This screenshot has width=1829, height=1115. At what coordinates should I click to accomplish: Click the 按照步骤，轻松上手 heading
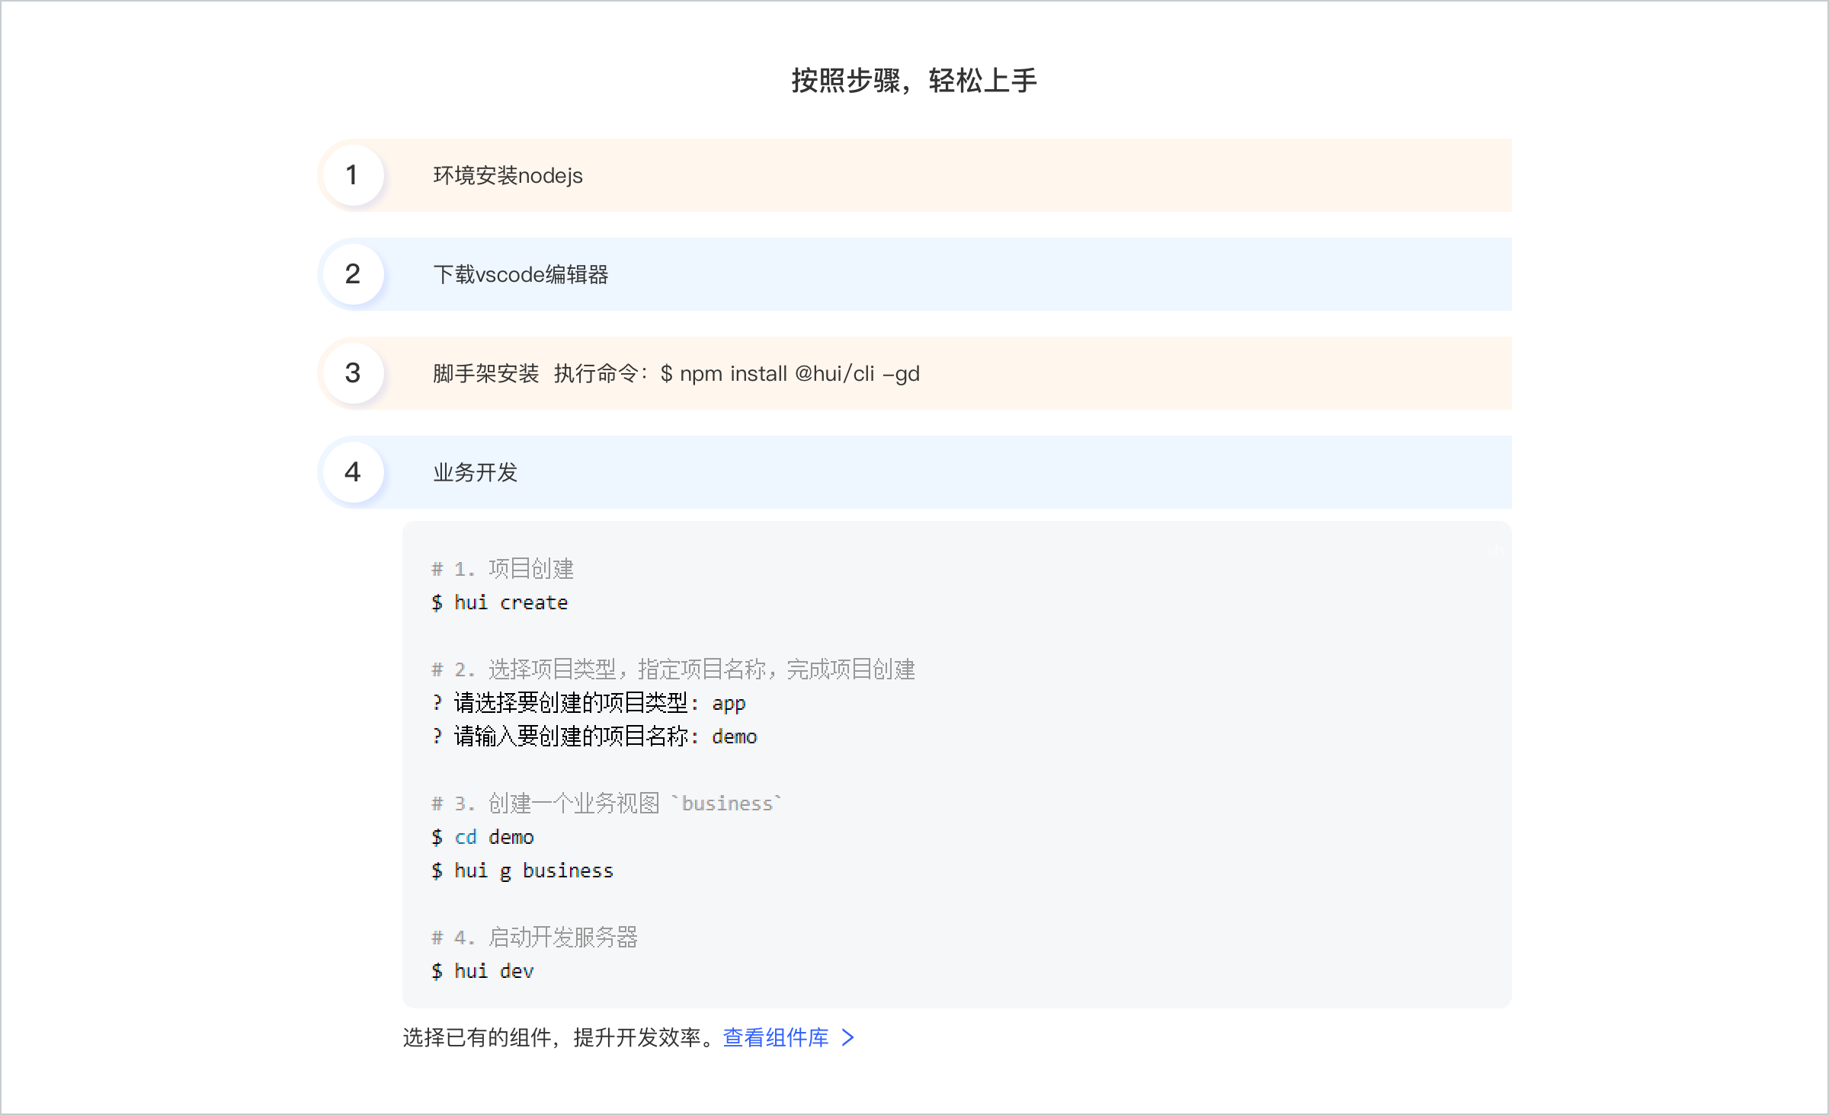[914, 81]
